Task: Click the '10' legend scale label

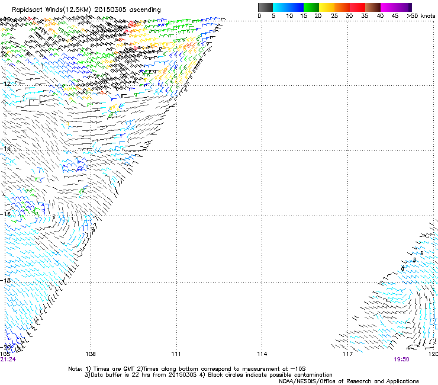Action: point(289,16)
